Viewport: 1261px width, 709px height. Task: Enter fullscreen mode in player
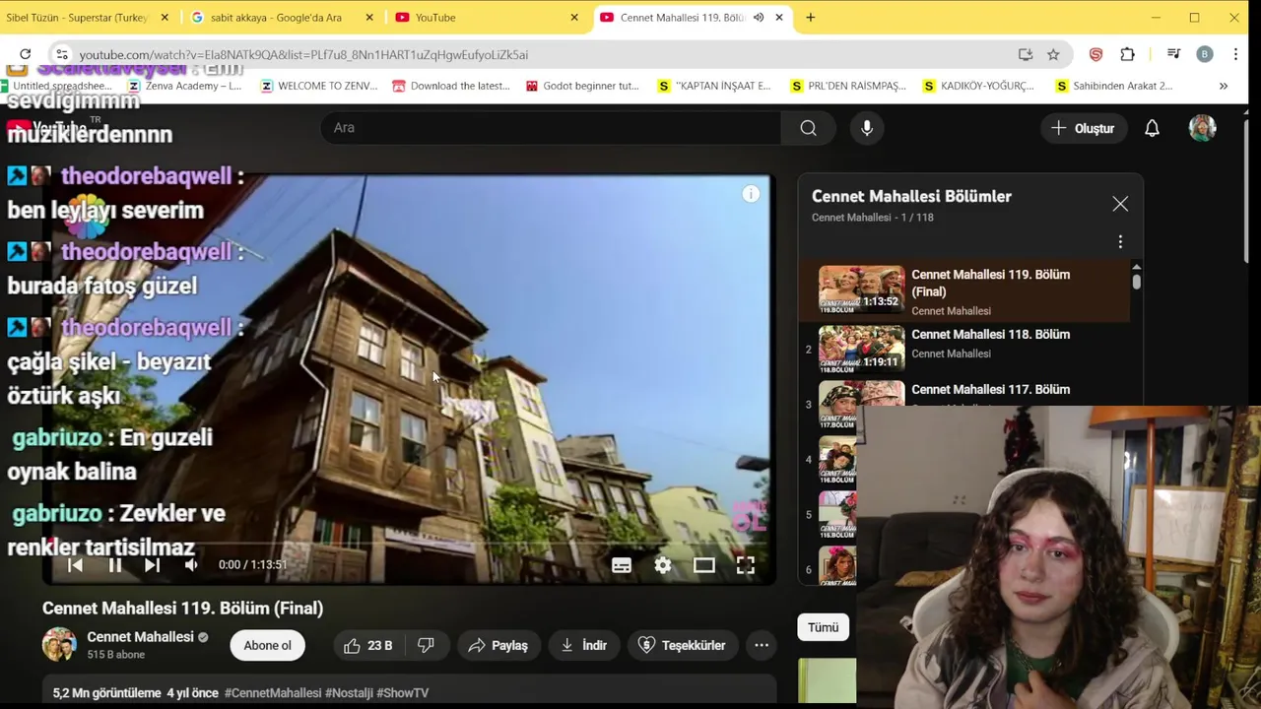[746, 565]
